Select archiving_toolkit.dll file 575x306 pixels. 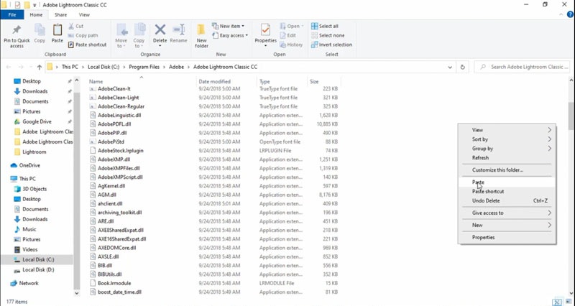119,213
